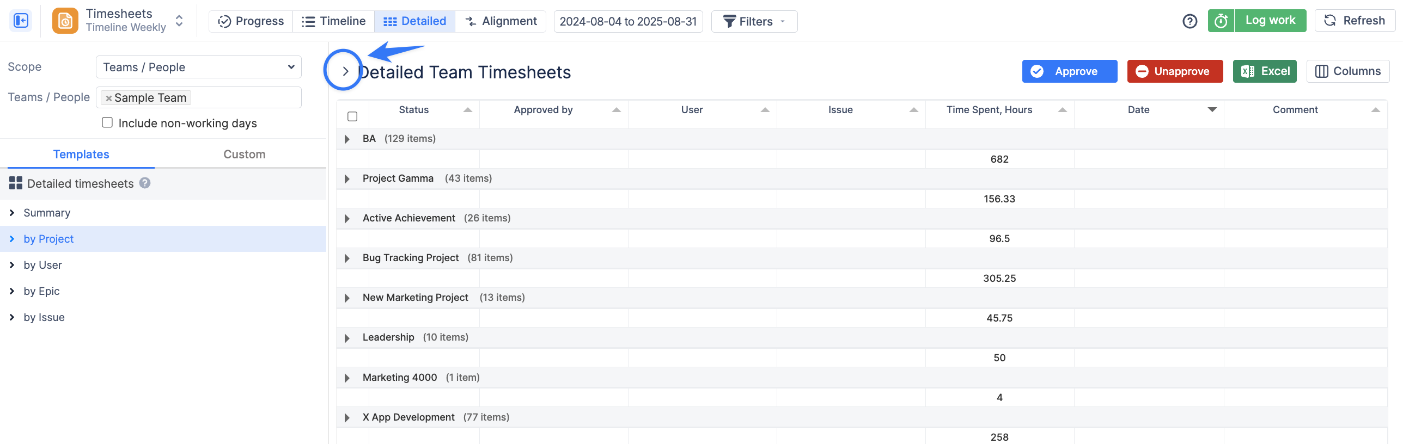Sort by Approved by column arrow
This screenshot has height=444, width=1403.
pos(616,110)
